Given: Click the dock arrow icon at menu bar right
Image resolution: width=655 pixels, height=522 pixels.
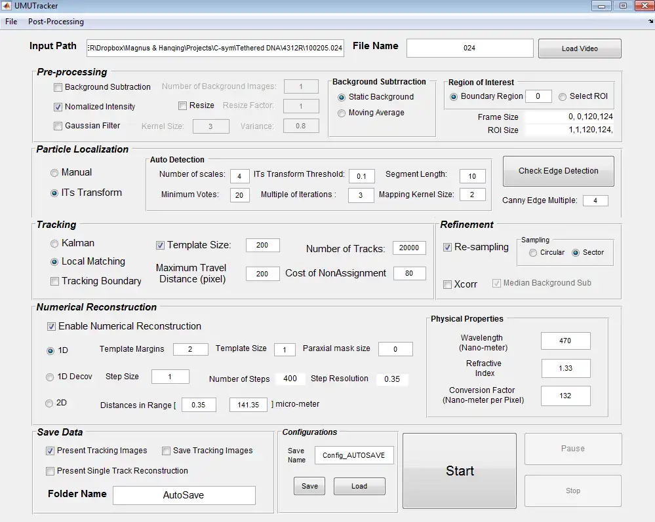Looking at the screenshot, I should click(650, 21).
